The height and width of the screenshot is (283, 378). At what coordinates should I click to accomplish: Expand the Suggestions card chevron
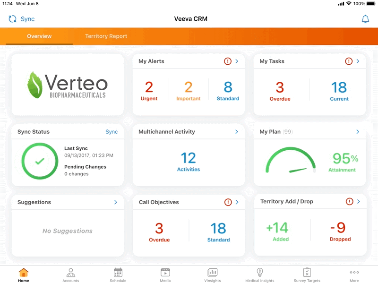point(116,202)
